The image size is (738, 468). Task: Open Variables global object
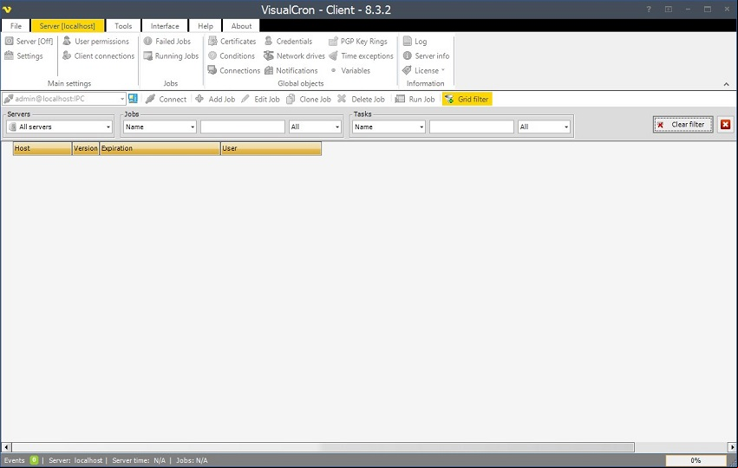(x=349, y=70)
